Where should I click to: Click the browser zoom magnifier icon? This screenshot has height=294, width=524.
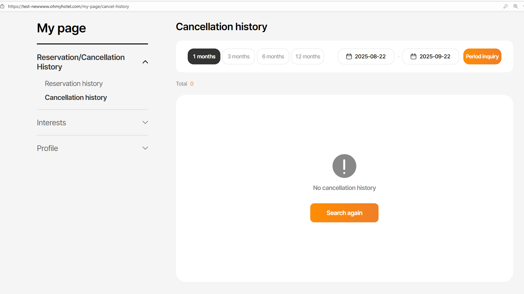[x=515, y=6]
